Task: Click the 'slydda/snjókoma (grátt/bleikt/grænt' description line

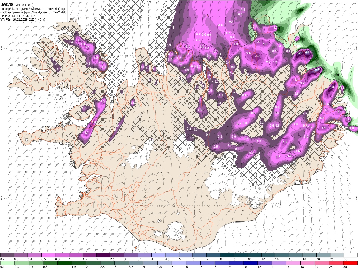Action: [33, 12]
